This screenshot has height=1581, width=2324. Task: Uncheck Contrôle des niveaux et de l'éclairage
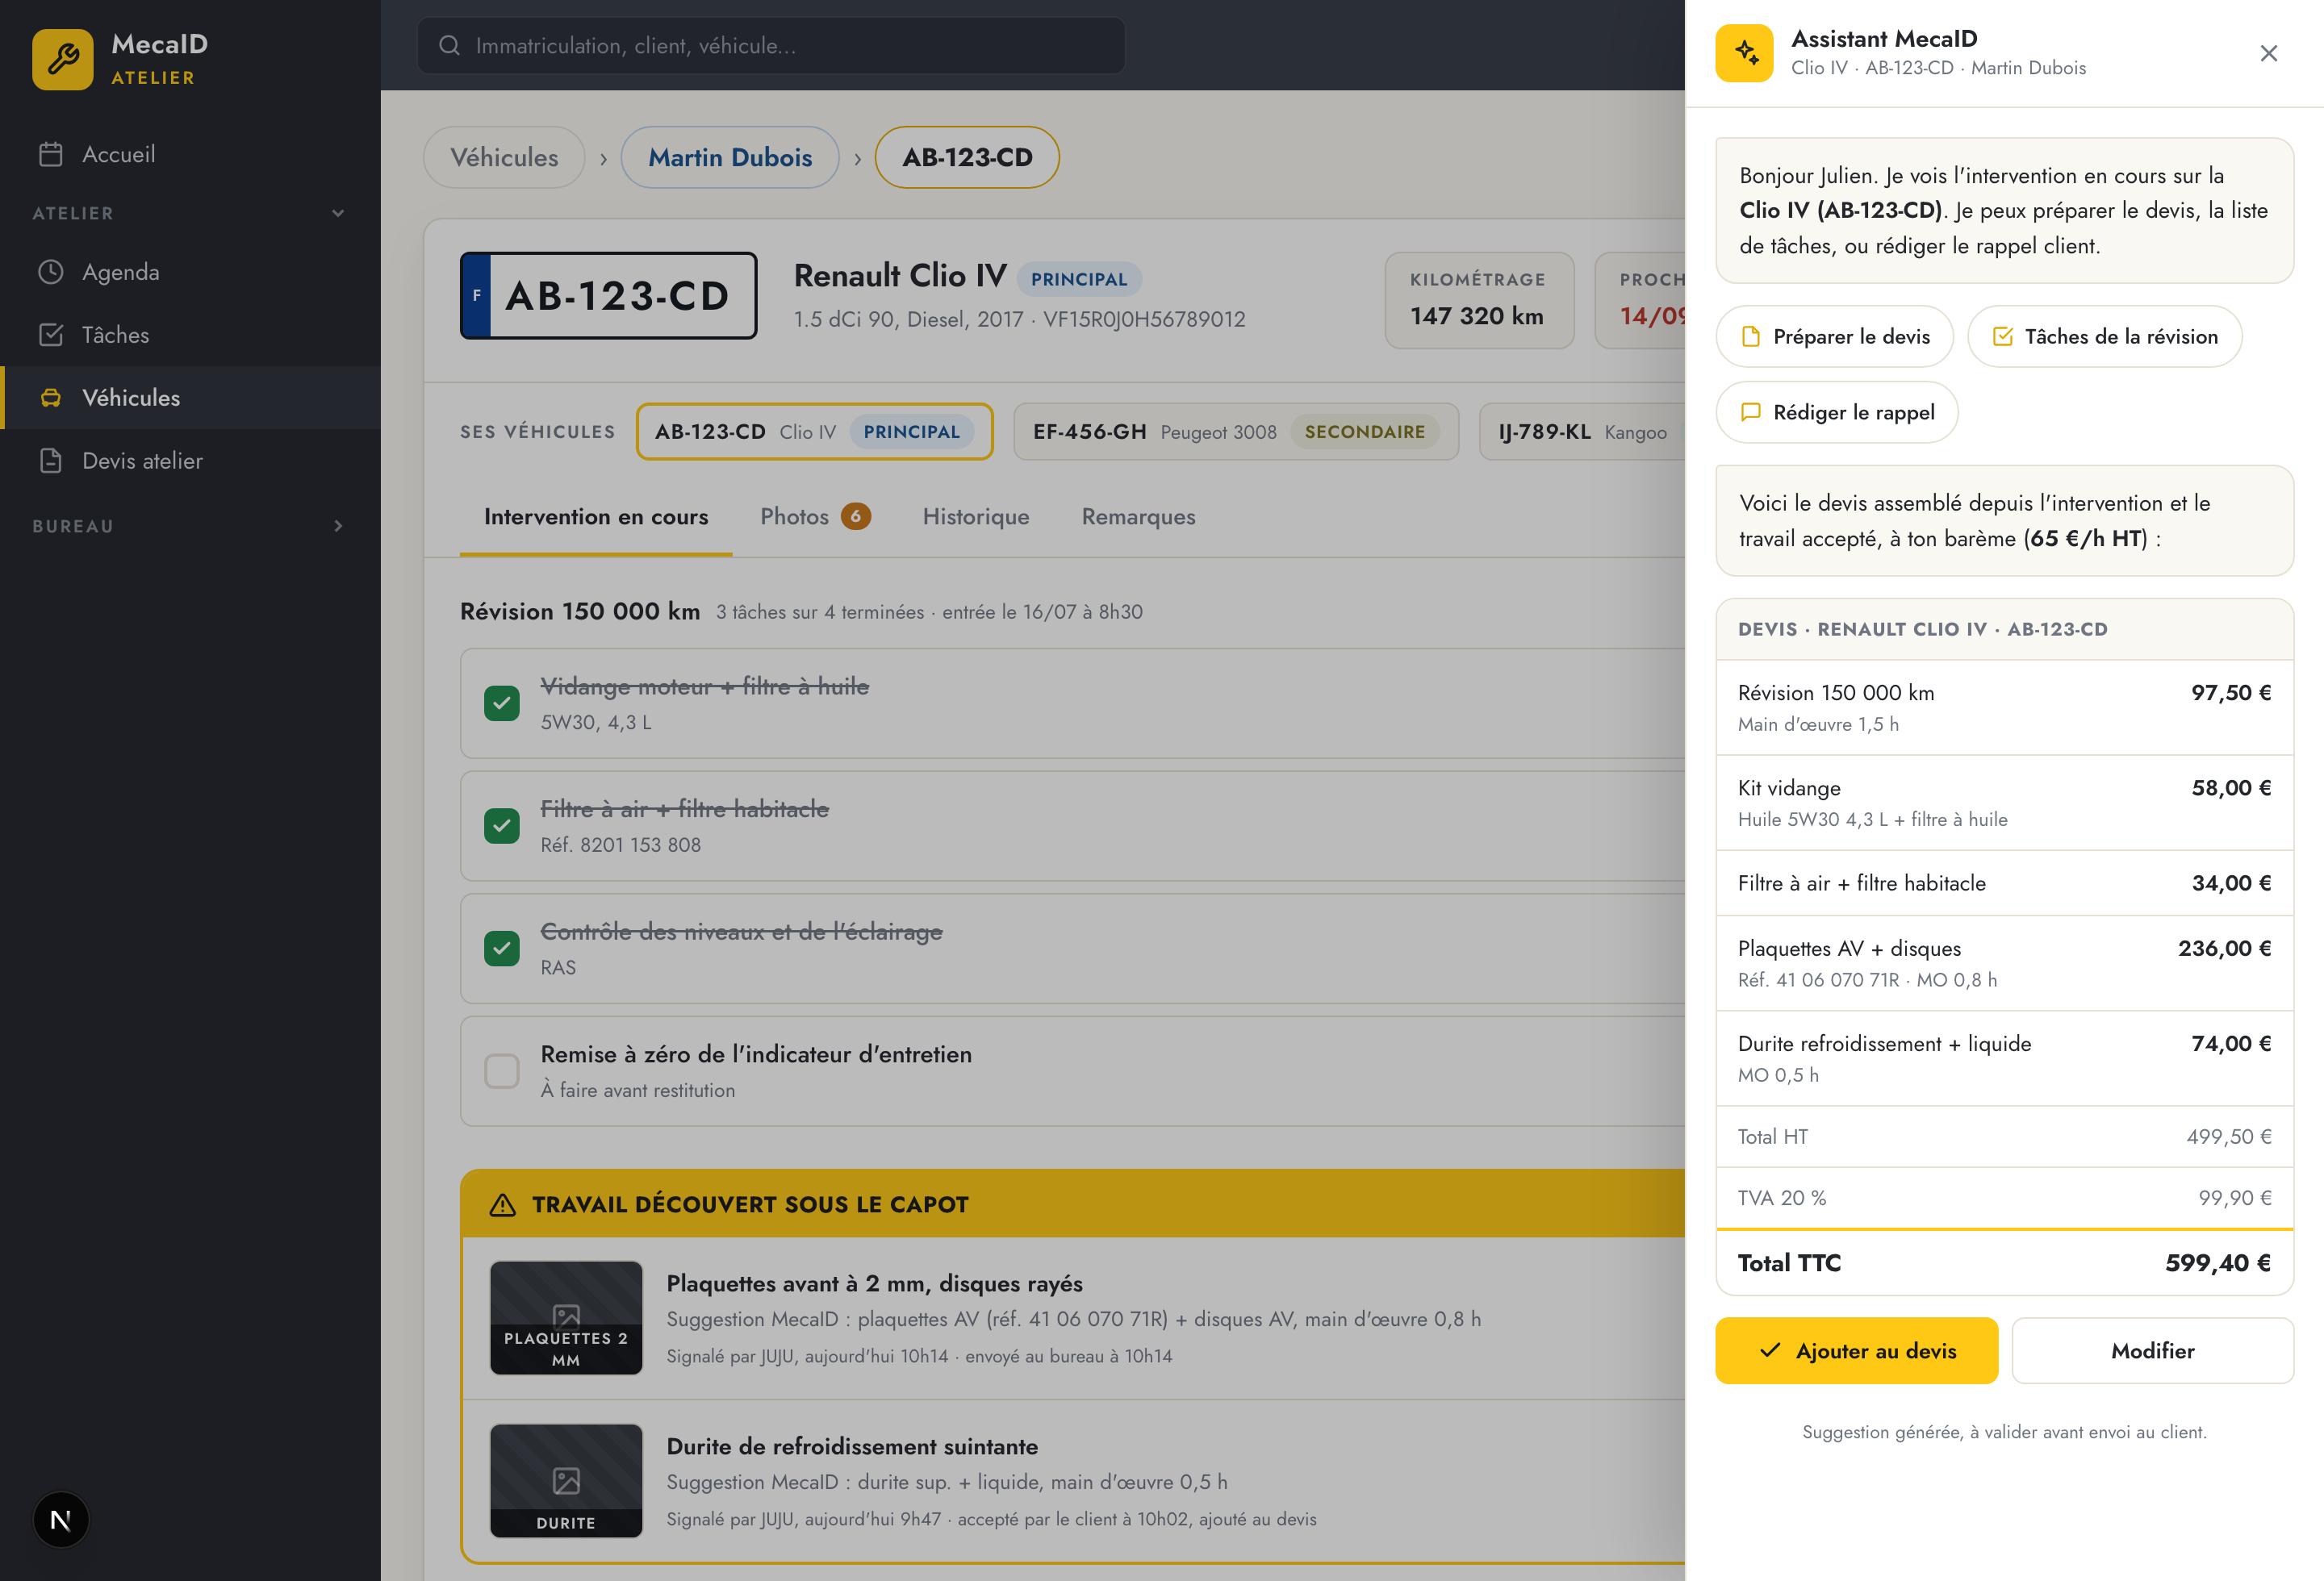502,949
